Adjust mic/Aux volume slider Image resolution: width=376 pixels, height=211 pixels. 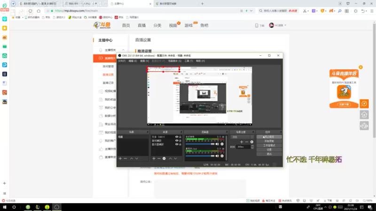point(200,156)
